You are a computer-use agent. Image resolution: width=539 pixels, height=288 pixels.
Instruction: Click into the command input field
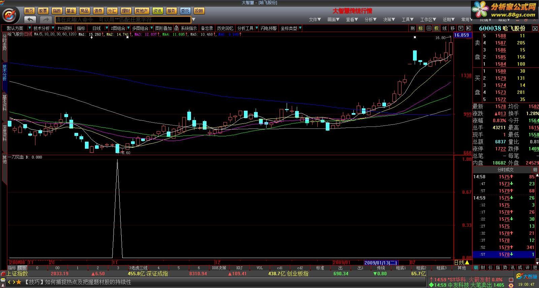123,20
